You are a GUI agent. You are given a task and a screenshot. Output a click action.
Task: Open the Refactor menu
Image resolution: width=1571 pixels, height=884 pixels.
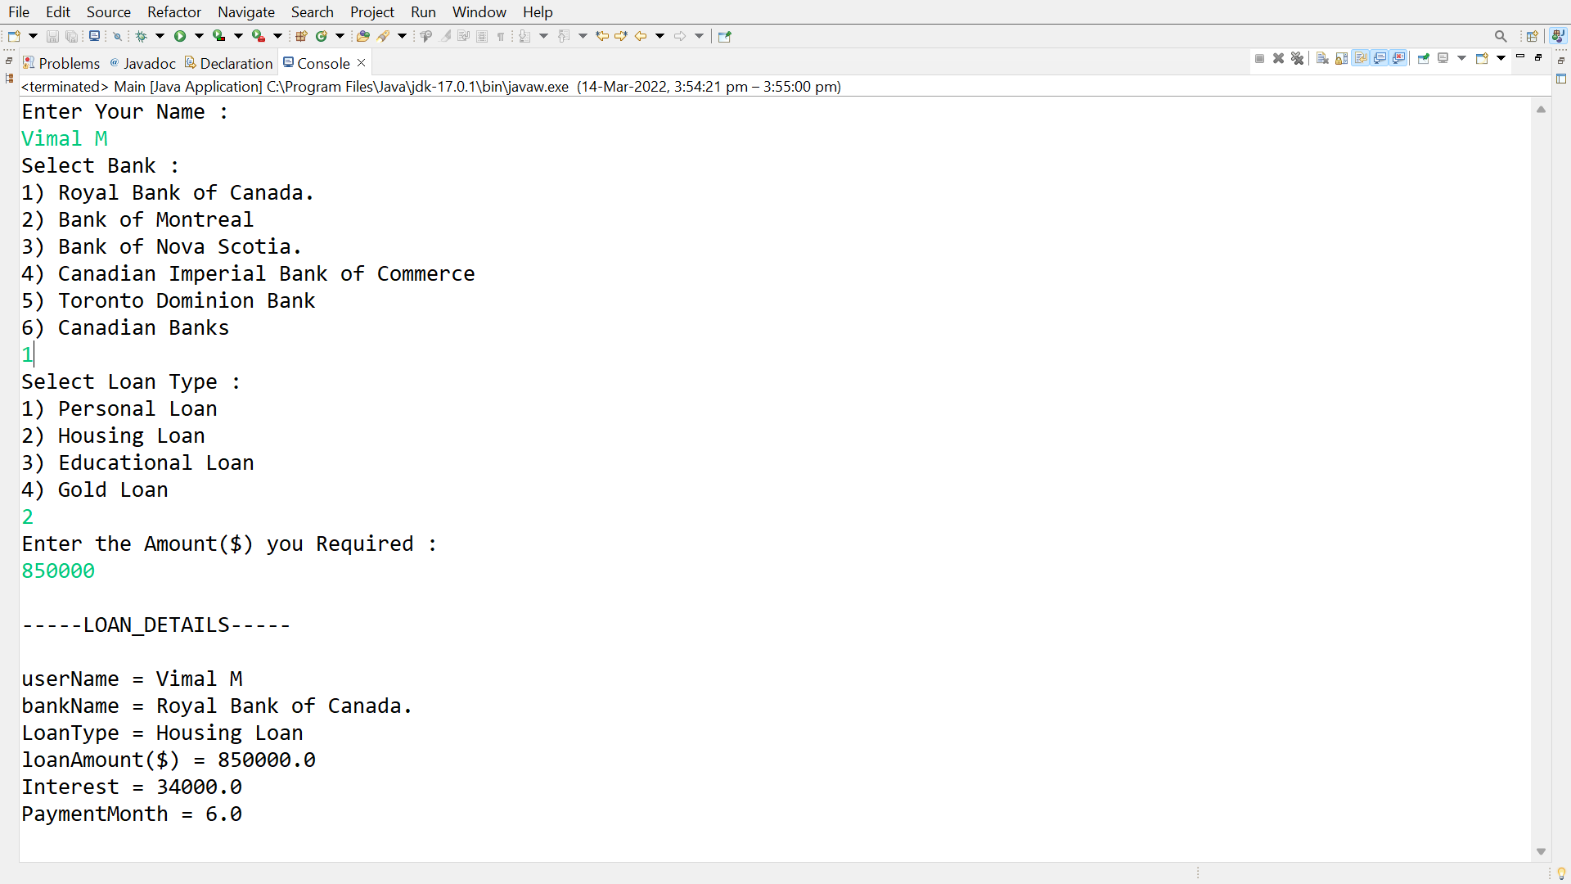click(173, 12)
